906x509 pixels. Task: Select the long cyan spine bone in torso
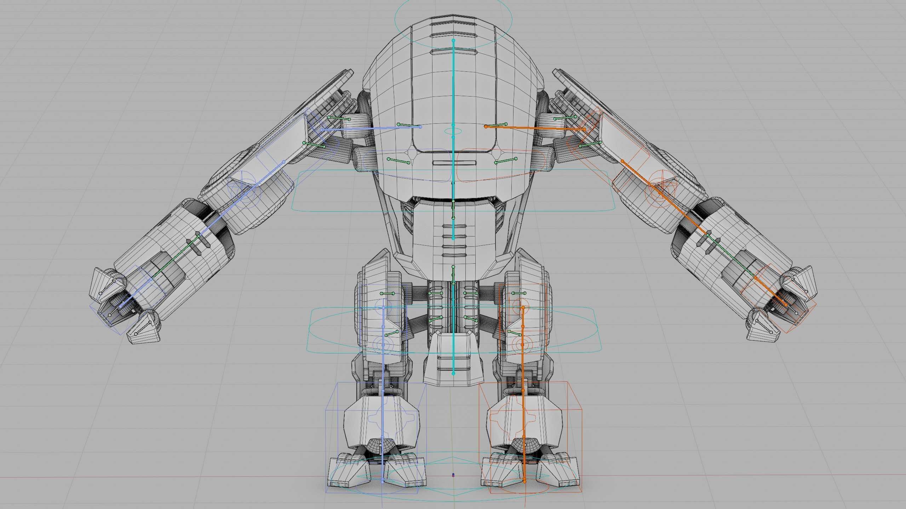(x=453, y=140)
